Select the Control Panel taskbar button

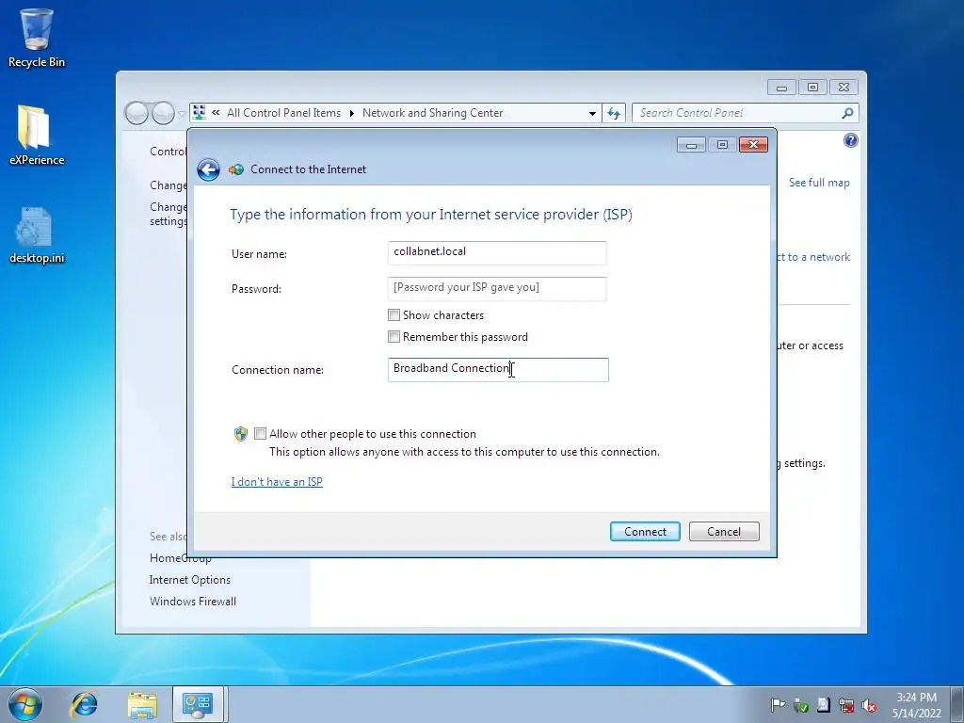pyautogui.click(x=199, y=704)
